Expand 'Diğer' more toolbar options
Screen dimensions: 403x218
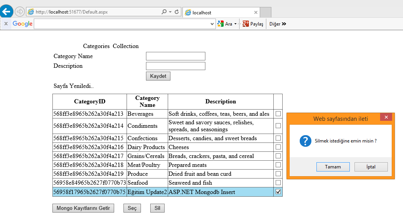(278, 24)
